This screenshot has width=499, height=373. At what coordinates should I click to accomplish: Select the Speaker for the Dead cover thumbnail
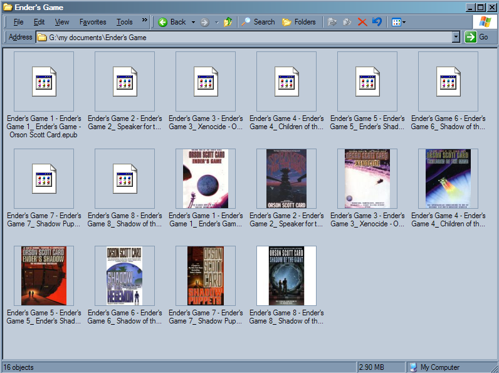286,179
